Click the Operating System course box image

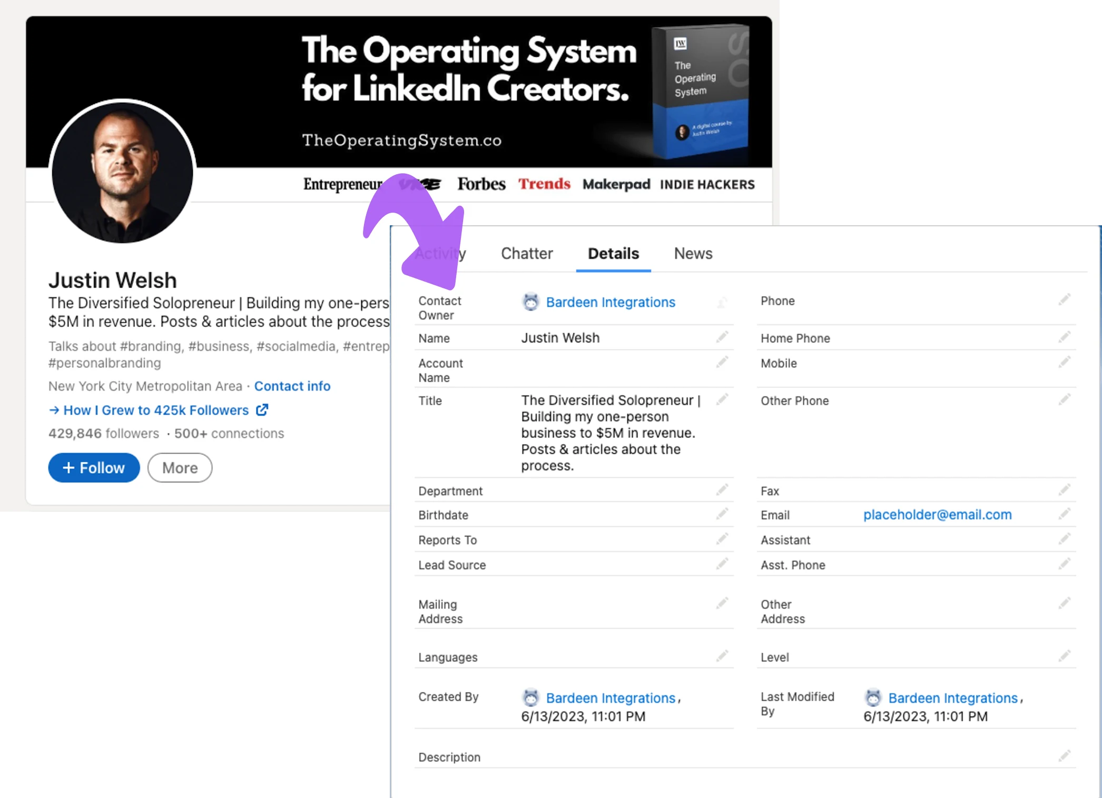tap(701, 91)
